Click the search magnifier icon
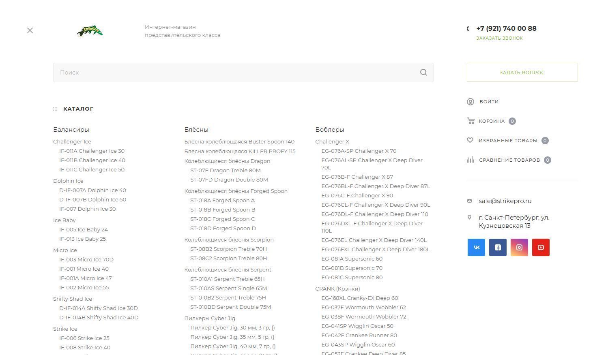This screenshot has width=608, height=355. [x=423, y=73]
